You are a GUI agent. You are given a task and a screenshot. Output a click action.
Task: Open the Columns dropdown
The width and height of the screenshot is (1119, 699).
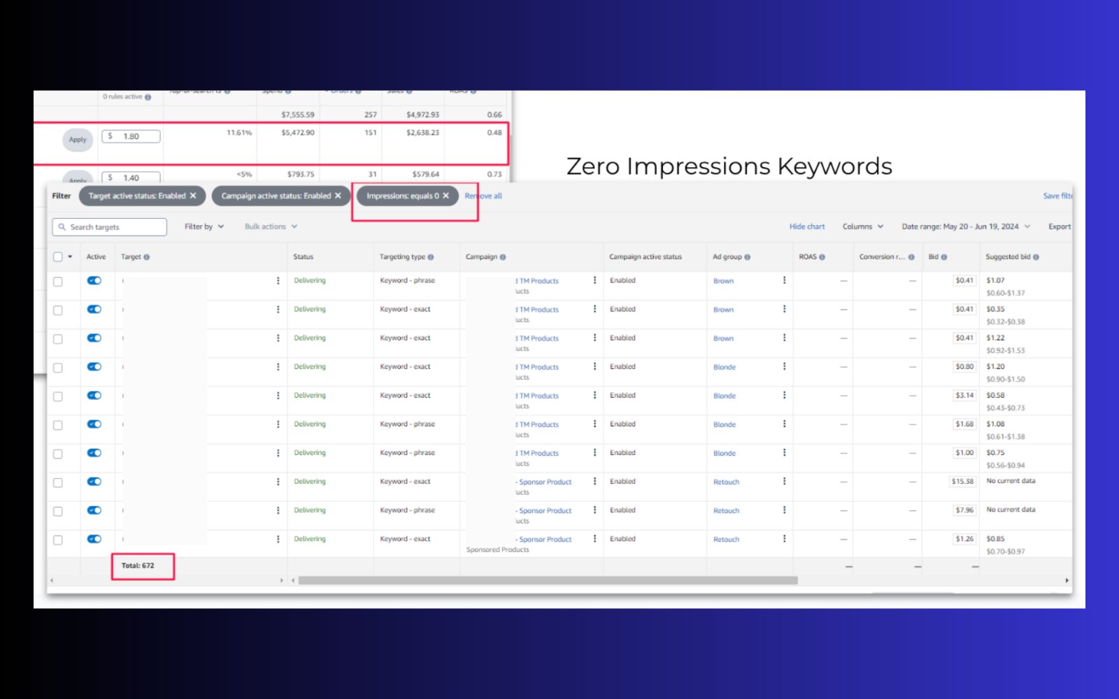(863, 226)
